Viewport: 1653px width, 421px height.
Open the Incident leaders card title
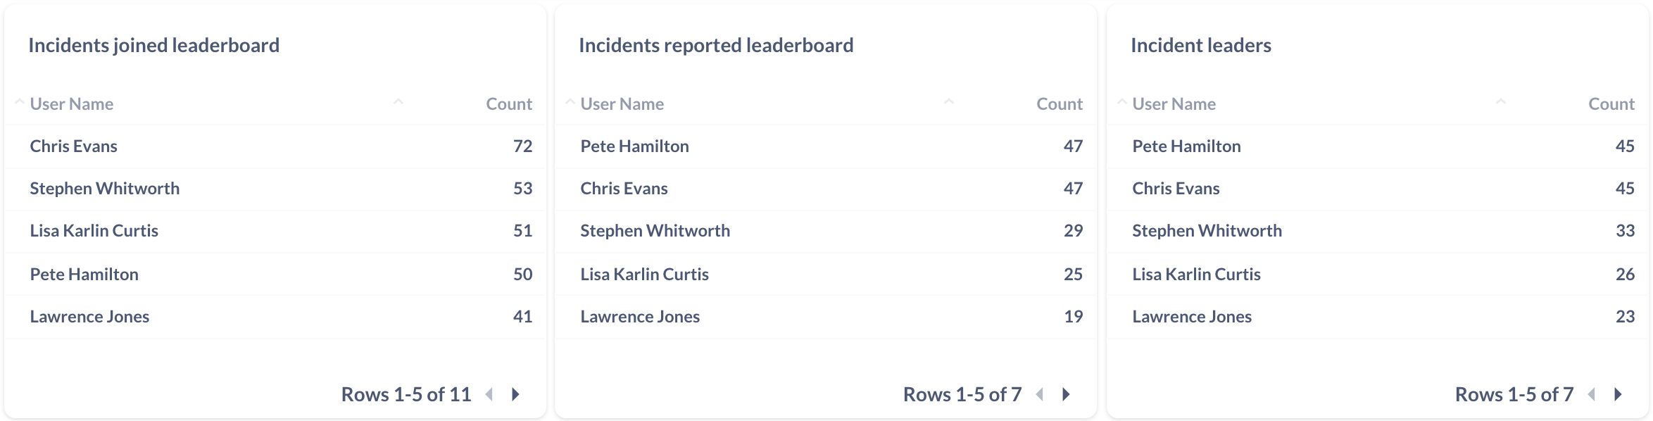point(1201,46)
